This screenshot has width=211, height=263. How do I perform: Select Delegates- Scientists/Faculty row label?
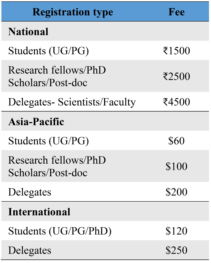pos(72,102)
